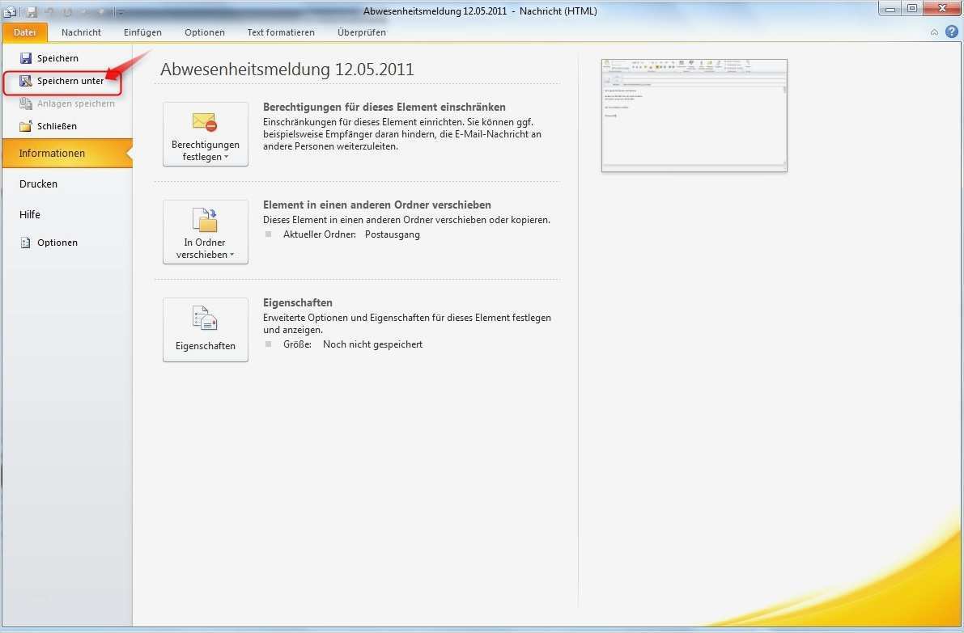Expand the In Ordner verschieben dropdown
This screenshot has width=964, height=633.
tap(206, 232)
